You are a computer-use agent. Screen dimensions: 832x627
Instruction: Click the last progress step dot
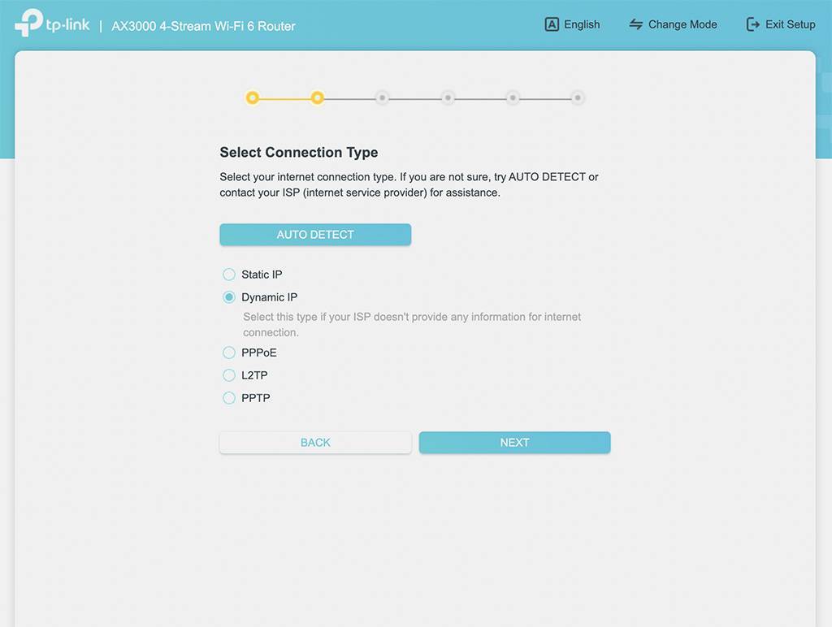coord(578,98)
